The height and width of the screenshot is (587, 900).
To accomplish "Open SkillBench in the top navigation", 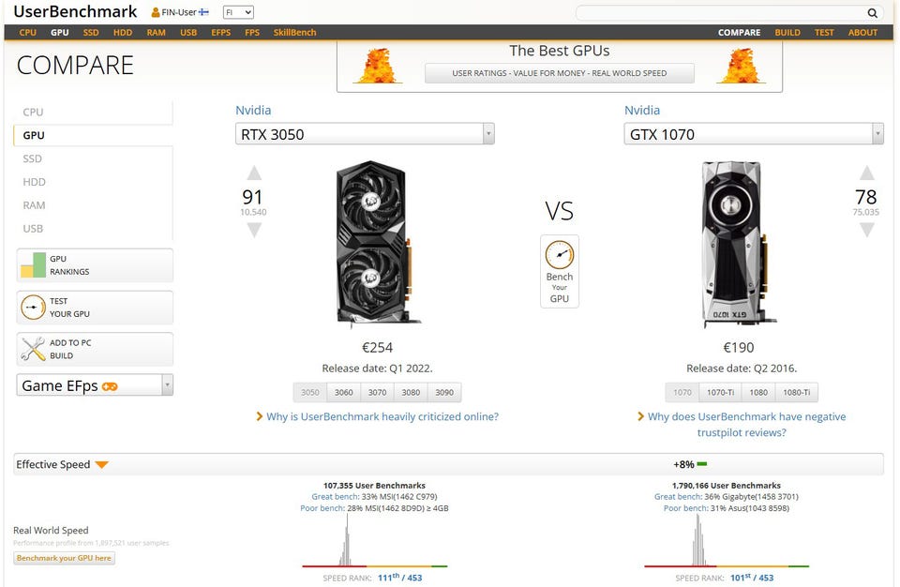I will pyautogui.click(x=294, y=32).
